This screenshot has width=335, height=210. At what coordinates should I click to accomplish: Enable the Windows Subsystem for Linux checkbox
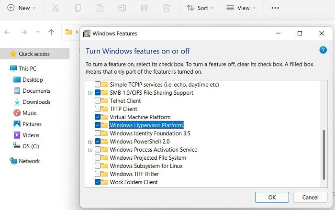tap(98, 166)
